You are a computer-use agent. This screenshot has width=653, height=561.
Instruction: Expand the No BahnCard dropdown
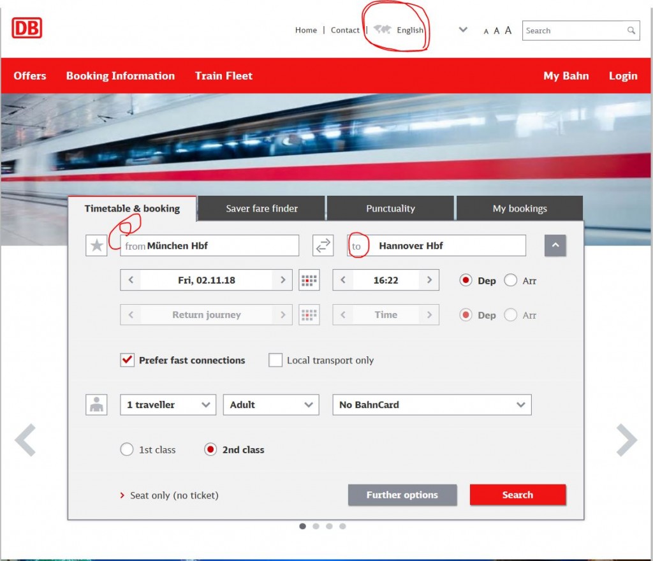pos(432,405)
